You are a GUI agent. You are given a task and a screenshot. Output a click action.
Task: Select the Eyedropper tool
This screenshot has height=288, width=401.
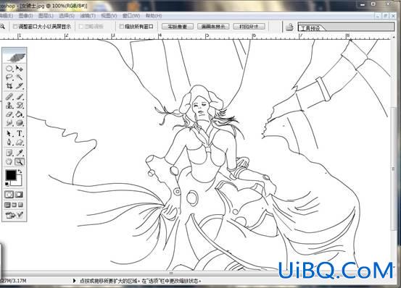point(19,153)
